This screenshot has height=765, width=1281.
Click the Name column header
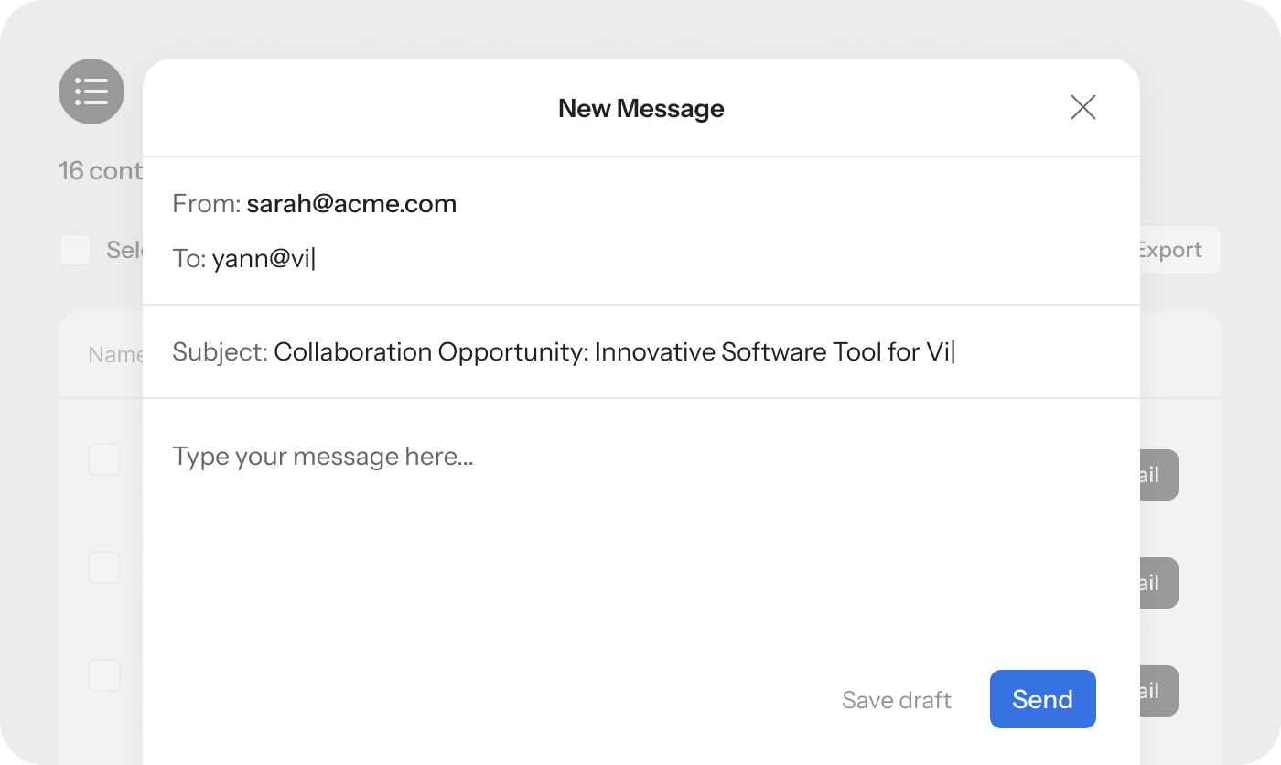coord(115,354)
